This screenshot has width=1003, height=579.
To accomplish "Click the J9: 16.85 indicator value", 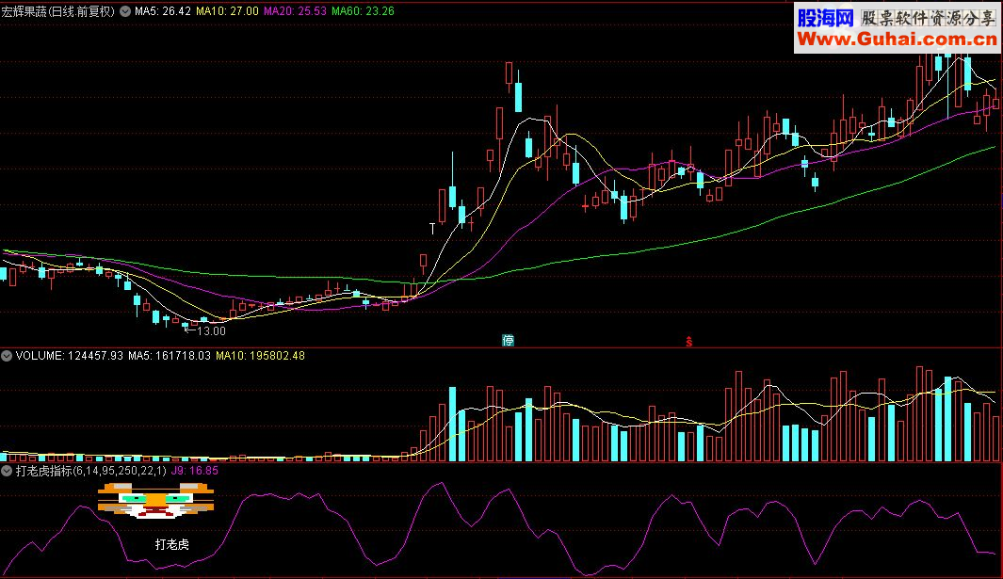I will [x=194, y=471].
